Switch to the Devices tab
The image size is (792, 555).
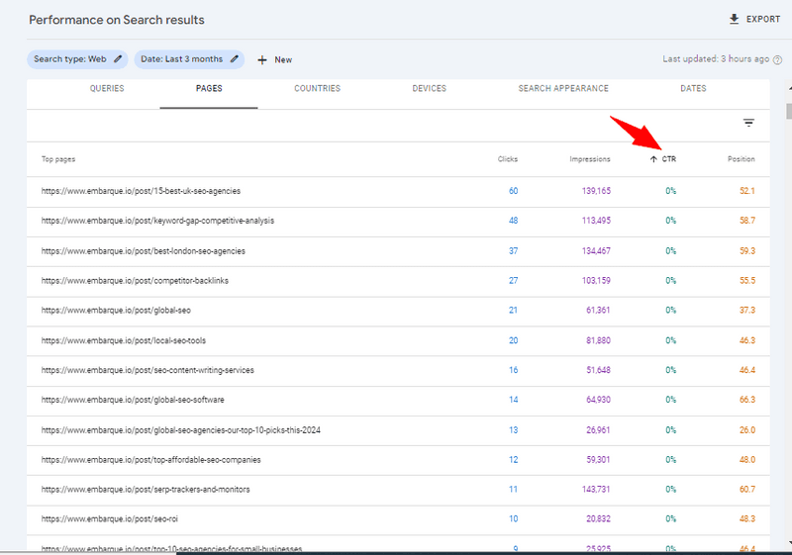pyautogui.click(x=430, y=88)
